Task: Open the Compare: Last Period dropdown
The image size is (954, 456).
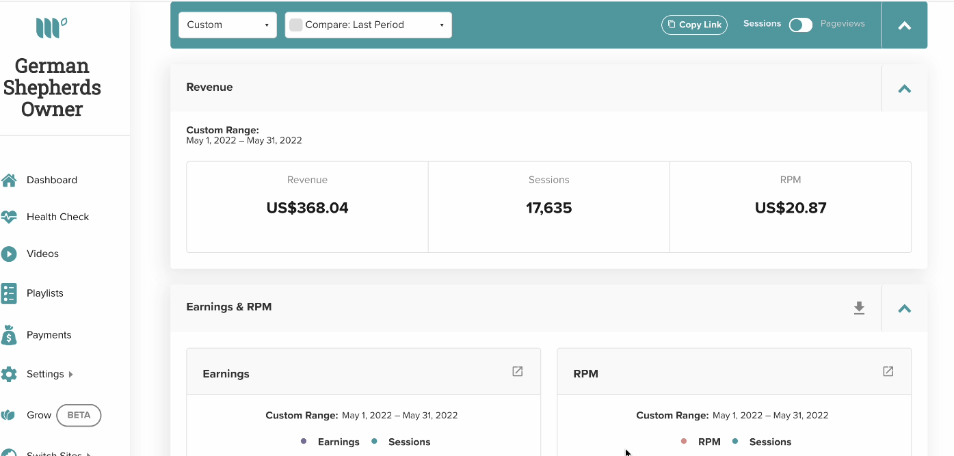Action: [369, 25]
